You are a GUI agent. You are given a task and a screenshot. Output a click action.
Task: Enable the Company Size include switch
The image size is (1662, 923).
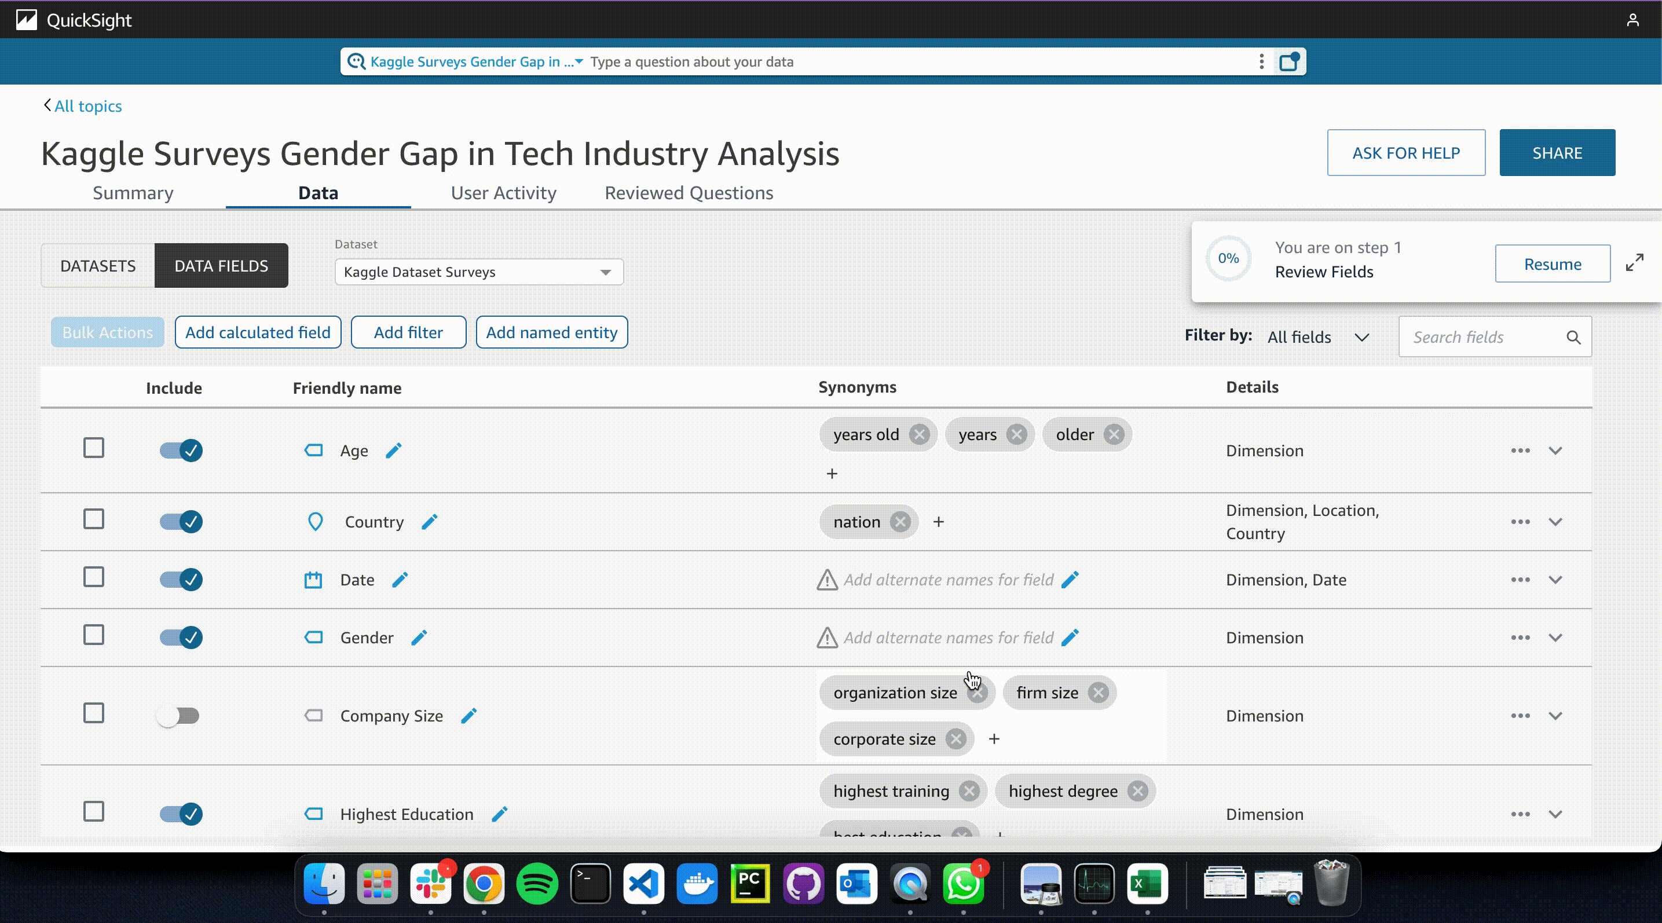179,715
